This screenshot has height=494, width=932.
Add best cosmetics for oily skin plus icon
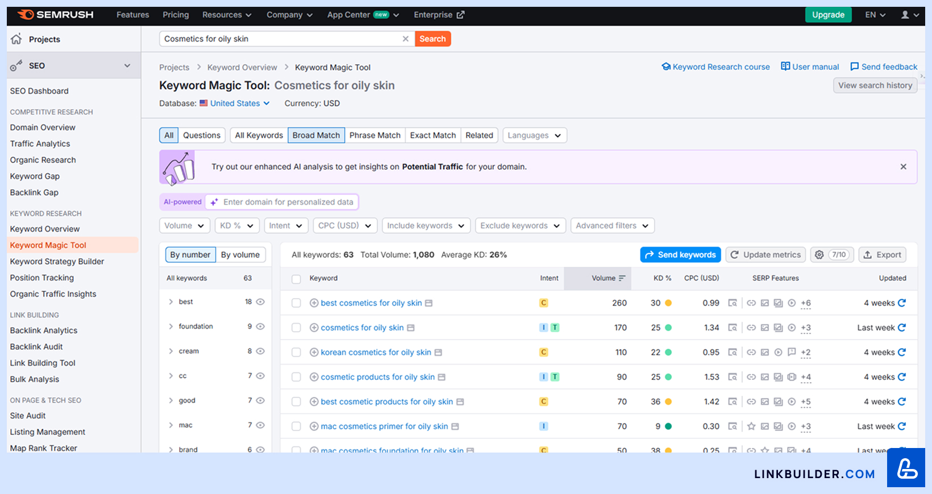click(314, 303)
